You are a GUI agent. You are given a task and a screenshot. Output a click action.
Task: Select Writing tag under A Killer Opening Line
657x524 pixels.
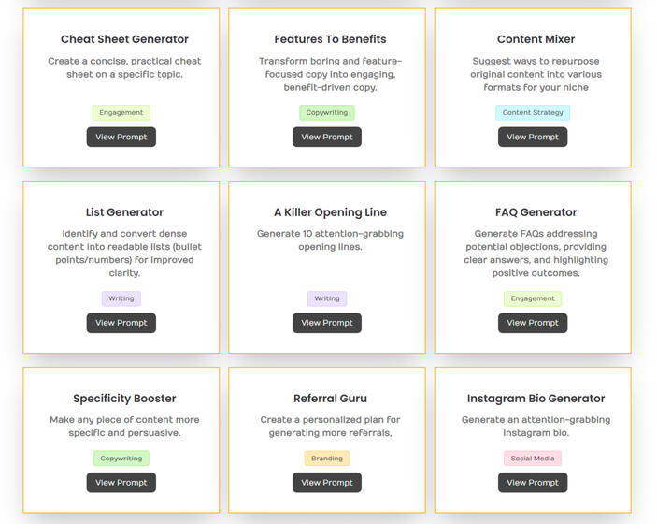click(x=327, y=298)
